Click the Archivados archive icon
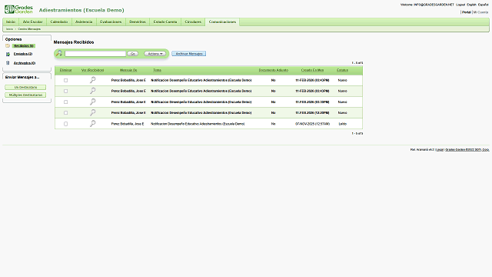 (x=8, y=63)
